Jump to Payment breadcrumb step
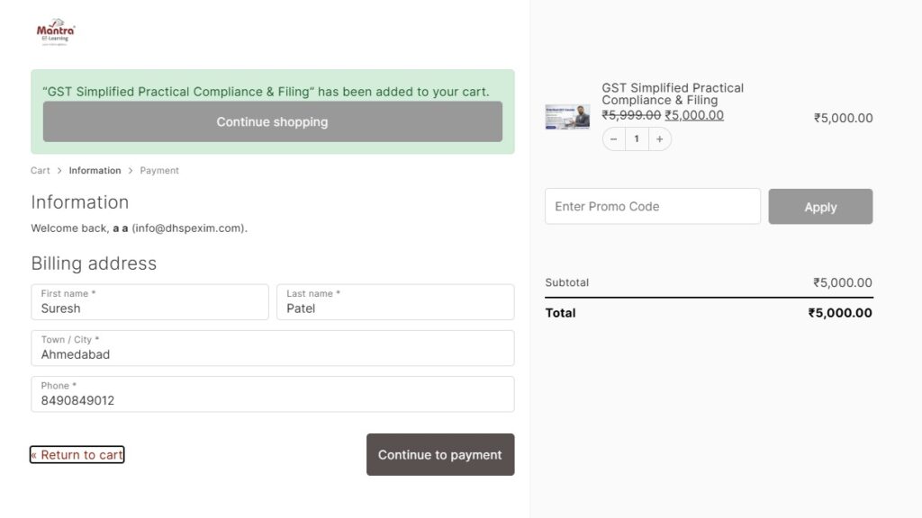This screenshot has width=922, height=518. (159, 170)
